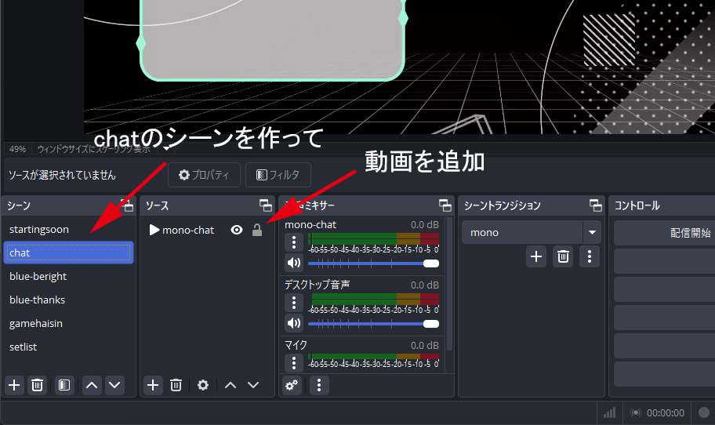Viewport: 715px width, 425px height.
Task: Open transition properties three-dot menu
Action: pyautogui.click(x=590, y=256)
